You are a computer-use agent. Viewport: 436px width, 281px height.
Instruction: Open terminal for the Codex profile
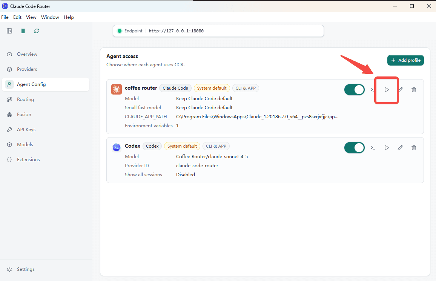pyautogui.click(x=373, y=148)
